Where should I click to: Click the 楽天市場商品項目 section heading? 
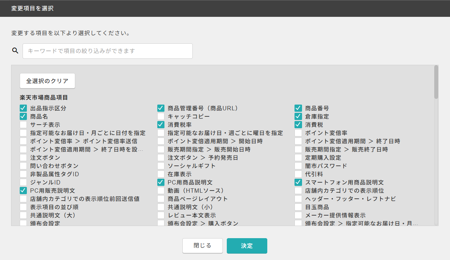pyautogui.click(x=44, y=97)
